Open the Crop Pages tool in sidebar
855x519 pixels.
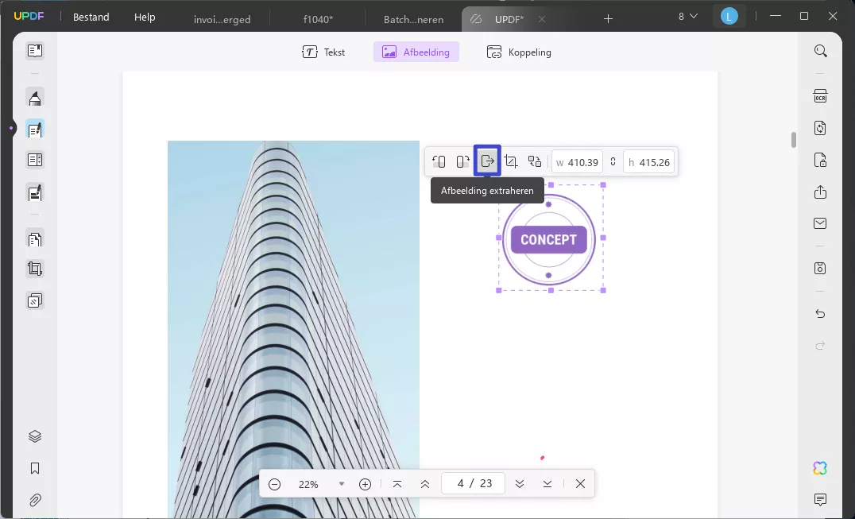click(x=35, y=269)
